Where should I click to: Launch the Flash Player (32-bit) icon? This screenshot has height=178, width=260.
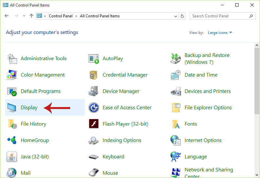pyautogui.click(x=93, y=124)
